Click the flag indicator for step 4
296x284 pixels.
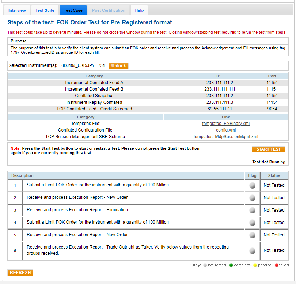252,223
